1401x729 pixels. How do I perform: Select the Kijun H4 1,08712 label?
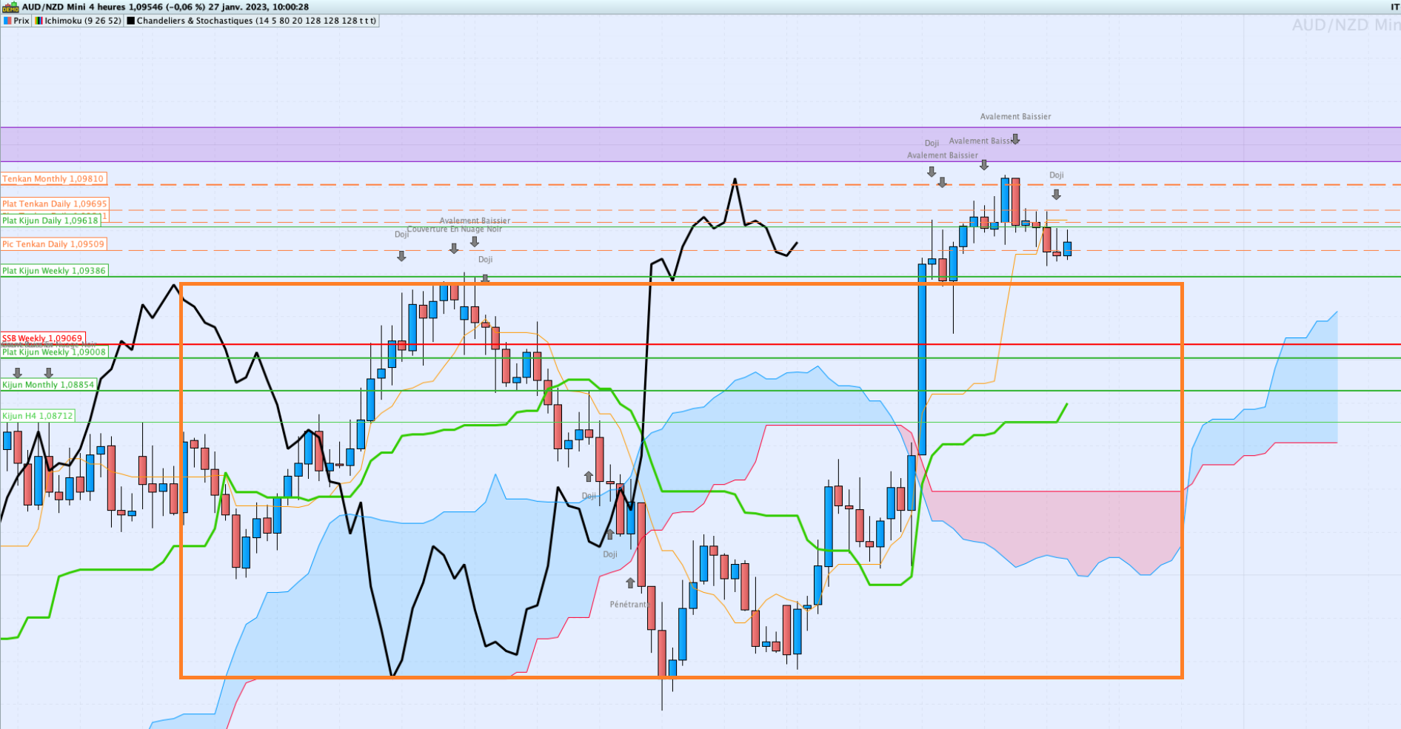click(38, 416)
